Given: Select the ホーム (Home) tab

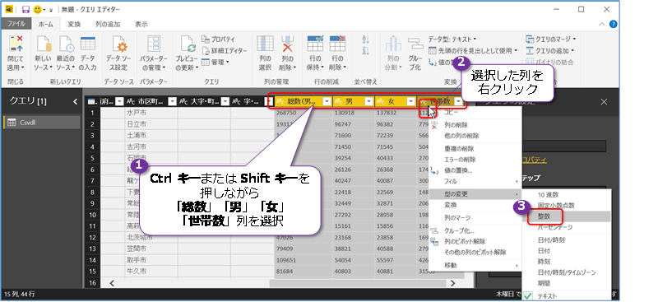Looking at the screenshot, I should coord(46,25).
